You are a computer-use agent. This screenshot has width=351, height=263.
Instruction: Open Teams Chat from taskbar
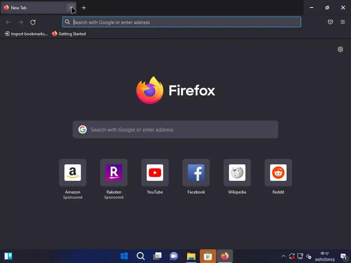(174, 256)
